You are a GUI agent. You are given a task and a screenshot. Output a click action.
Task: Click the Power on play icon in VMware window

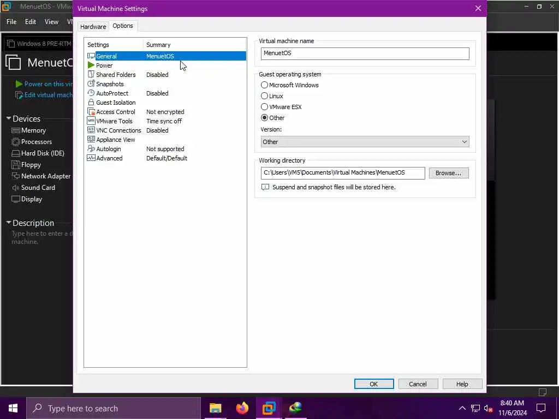point(19,83)
